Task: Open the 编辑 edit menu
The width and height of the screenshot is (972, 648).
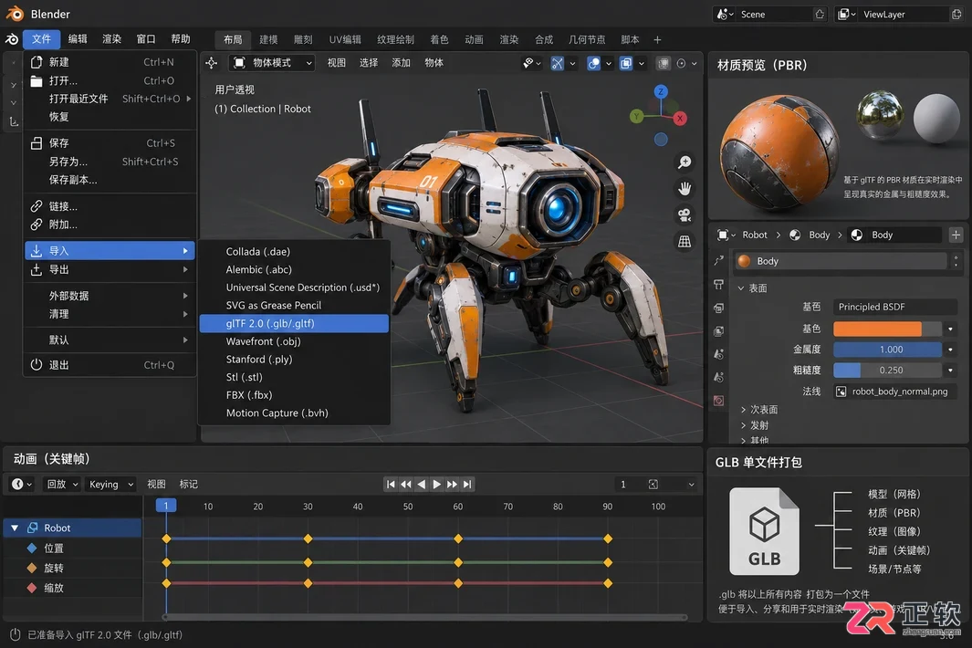Action: [78, 39]
